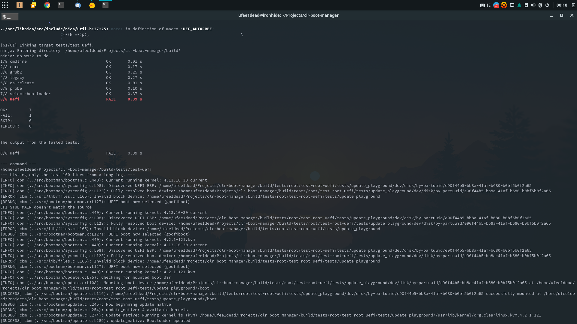Click the failed '8/8 uefi' red line

[x=71, y=99]
